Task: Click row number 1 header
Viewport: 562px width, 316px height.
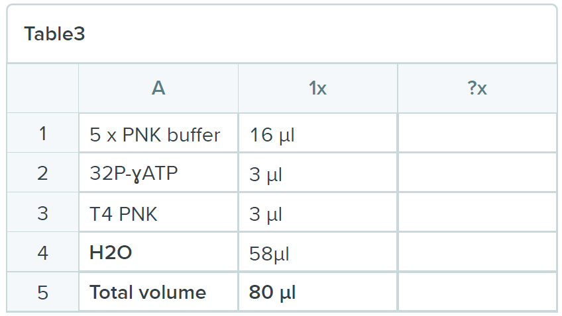Action: pyautogui.click(x=43, y=134)
